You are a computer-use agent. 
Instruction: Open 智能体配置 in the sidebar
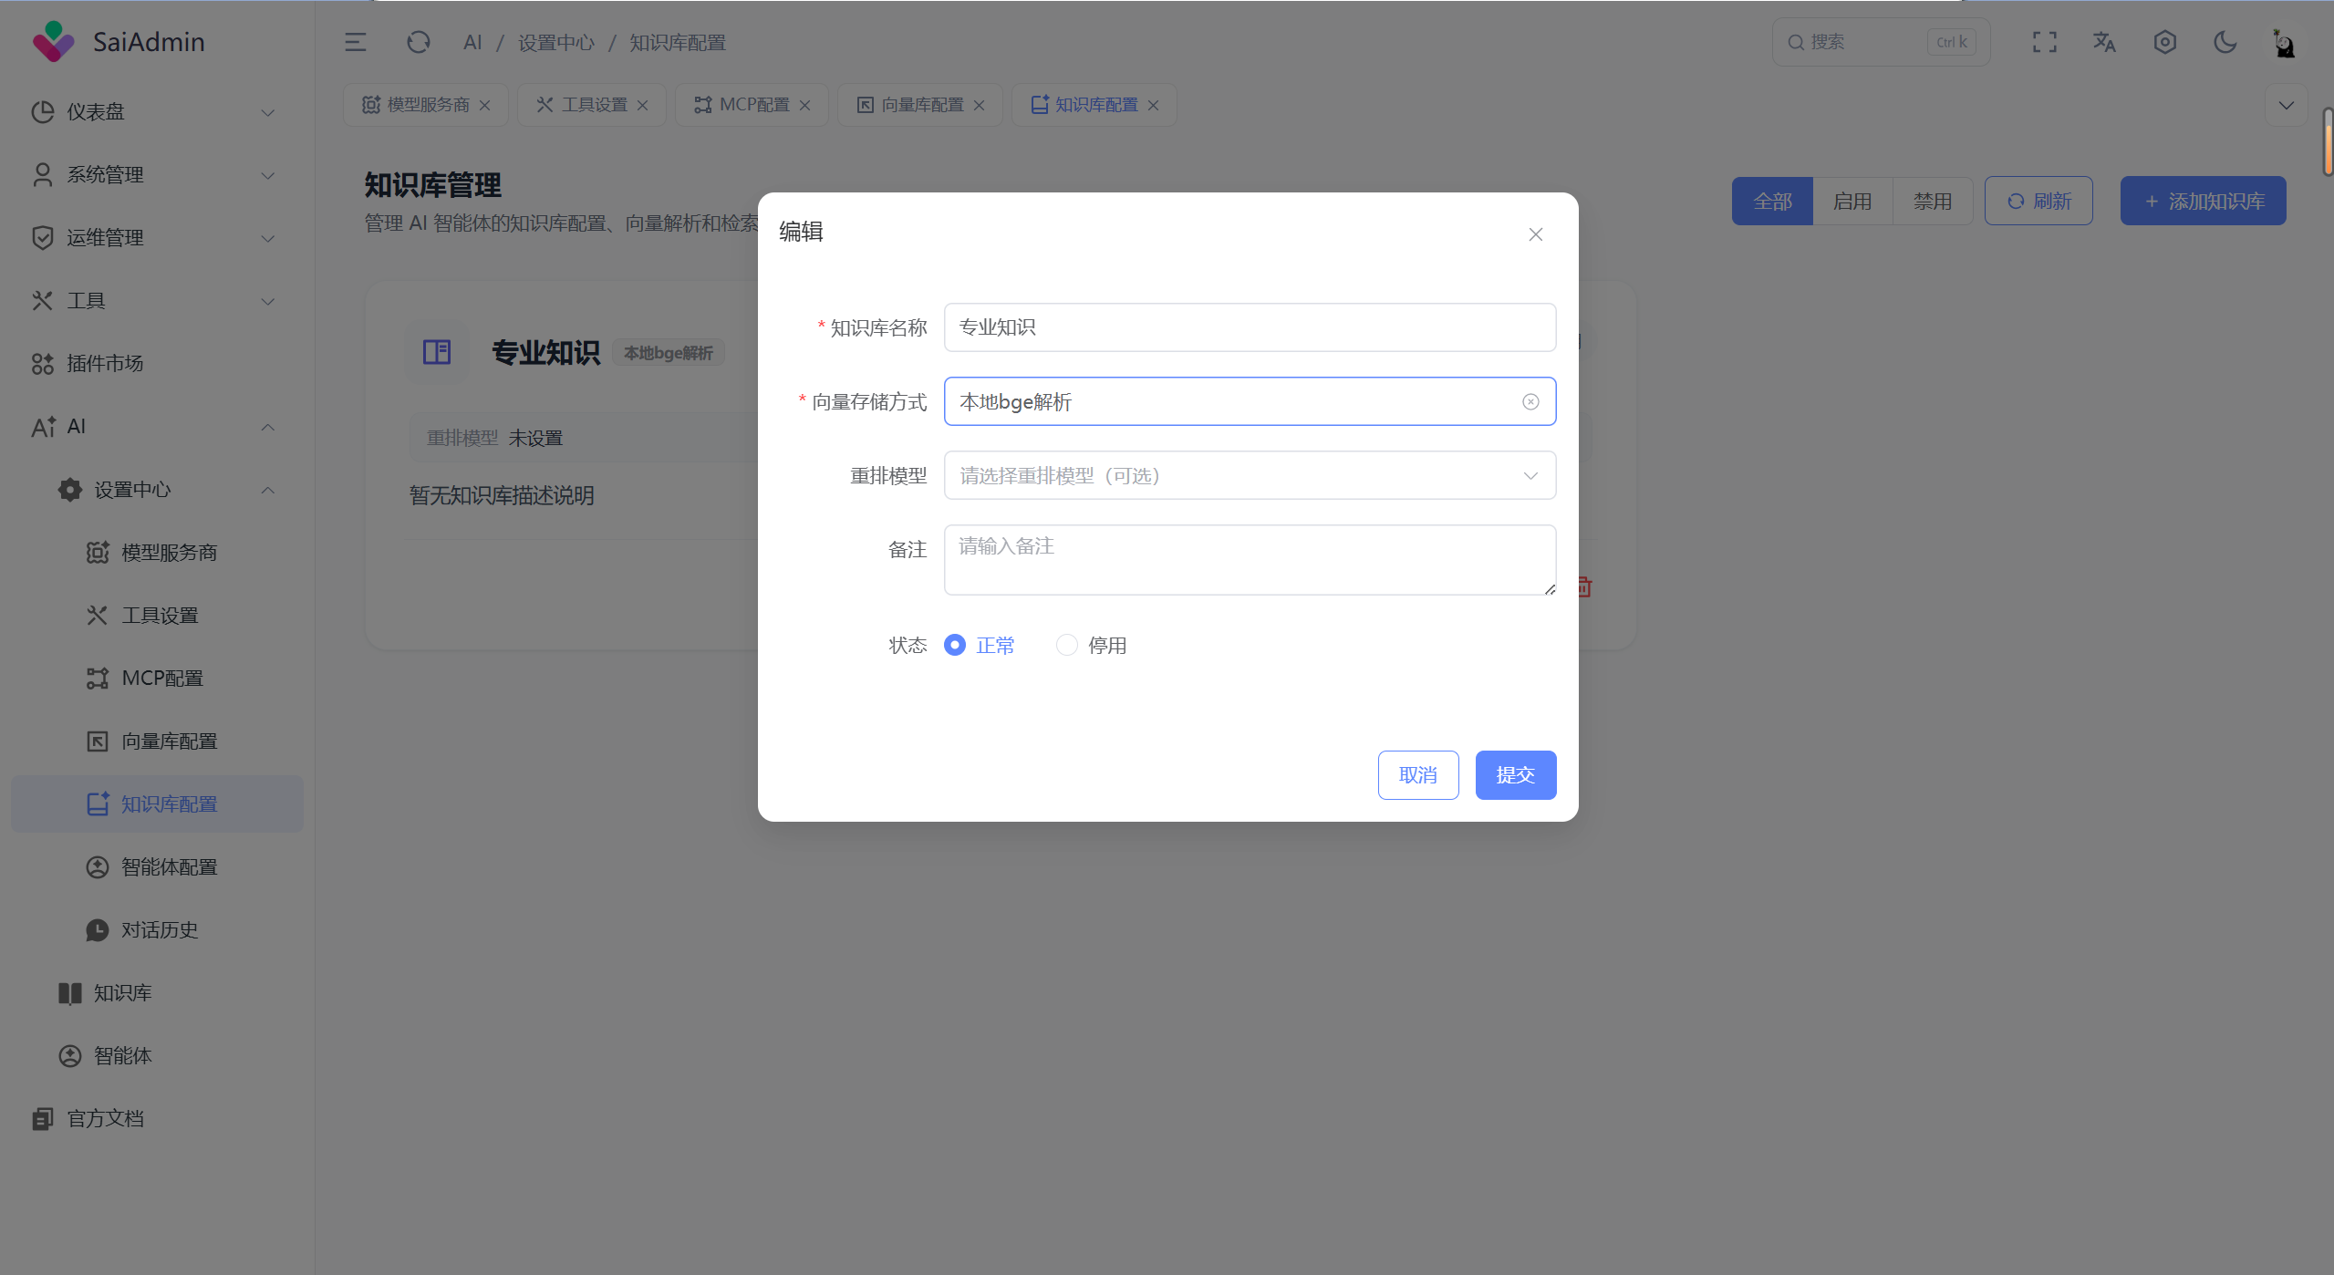(169, 866)
